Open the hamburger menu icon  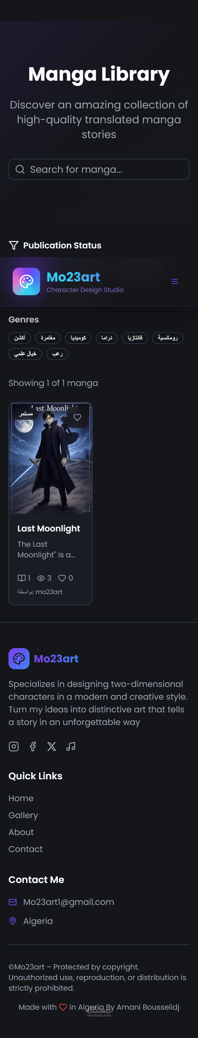175,281
